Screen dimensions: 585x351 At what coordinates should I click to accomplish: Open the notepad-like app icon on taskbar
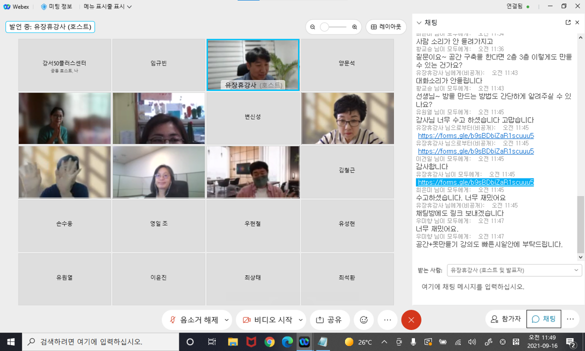[322, 341]
